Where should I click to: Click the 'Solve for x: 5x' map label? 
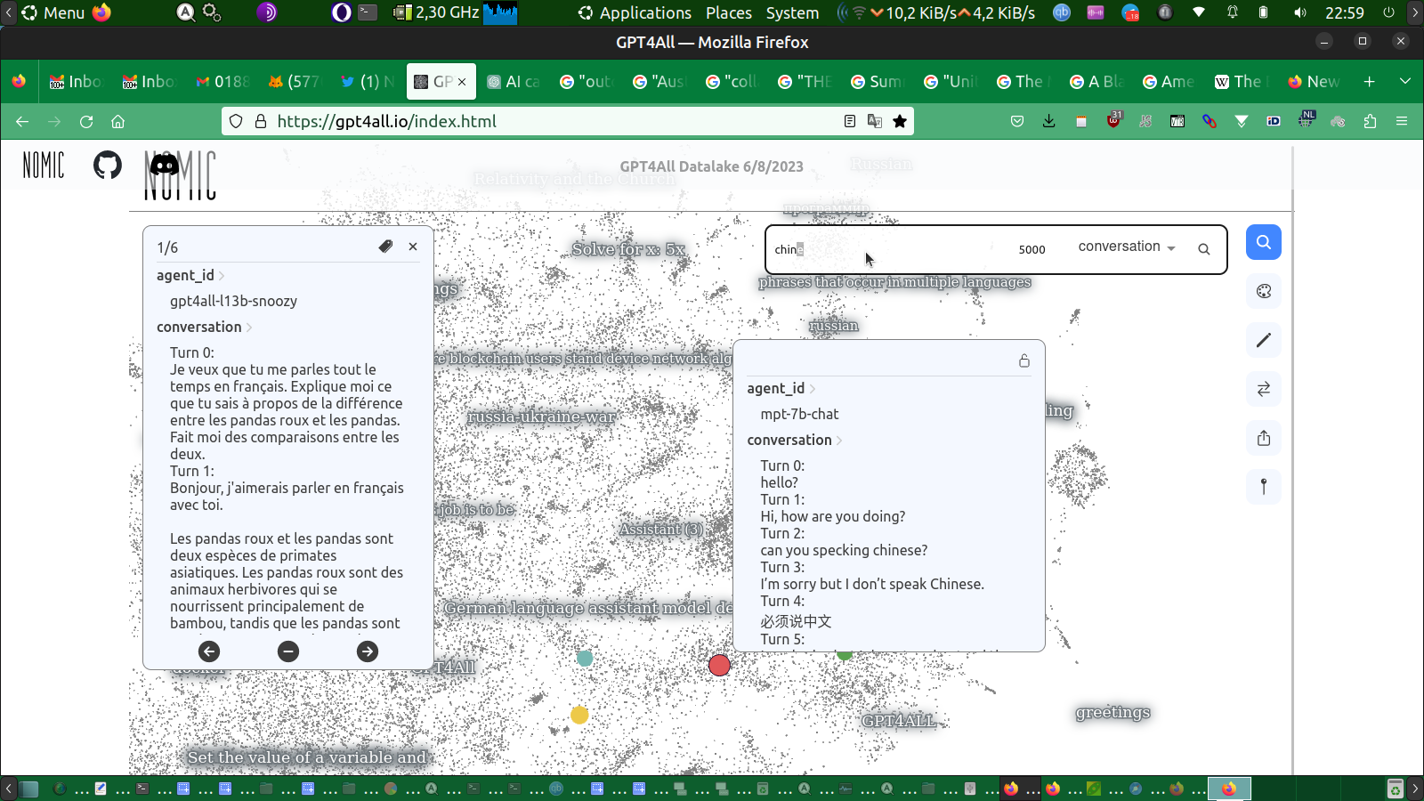tap(628, 249)
